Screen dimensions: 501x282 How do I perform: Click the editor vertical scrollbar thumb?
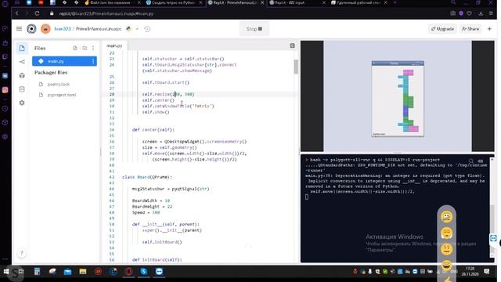pyautogui.click(x=296, y=67)
